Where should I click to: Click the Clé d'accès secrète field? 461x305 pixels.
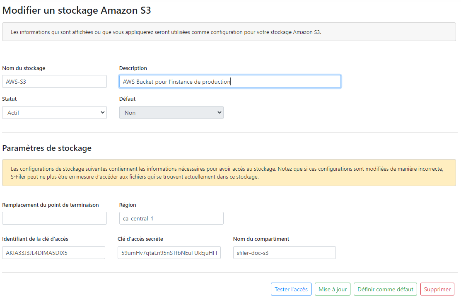click(169, 253)
